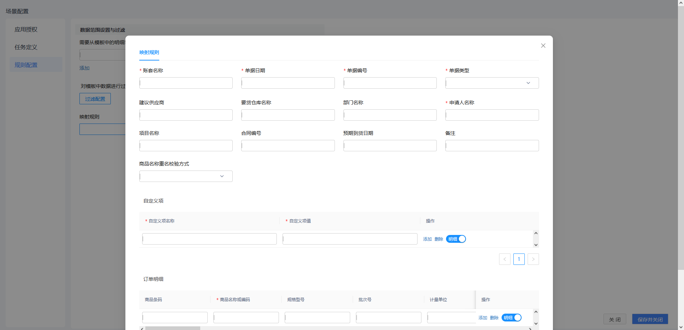Click 添加 link in custom items row

click(427, 239)
